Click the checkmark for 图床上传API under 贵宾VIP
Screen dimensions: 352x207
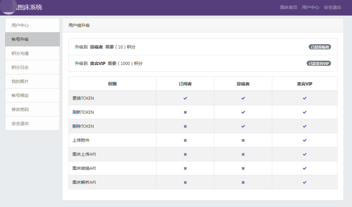(304, 154)
